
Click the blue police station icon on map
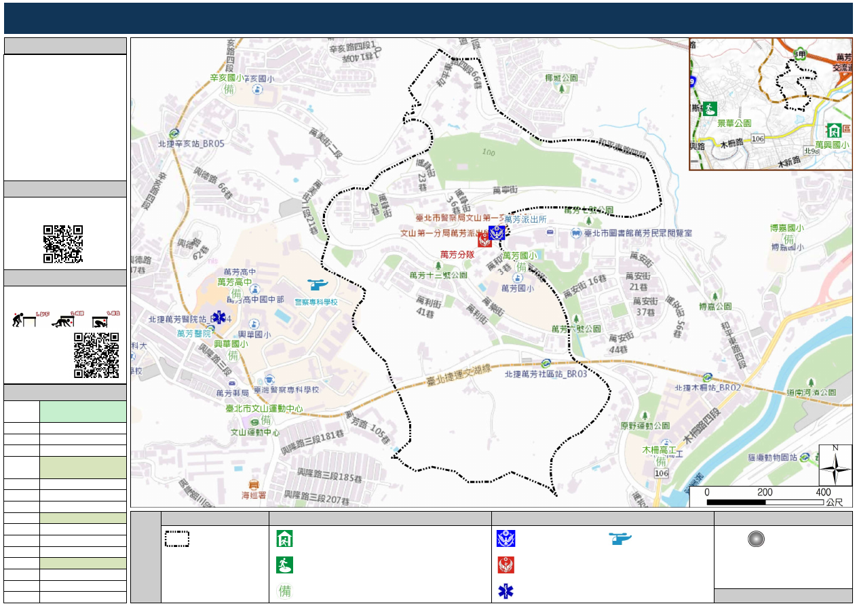click(x=497, y=233)
